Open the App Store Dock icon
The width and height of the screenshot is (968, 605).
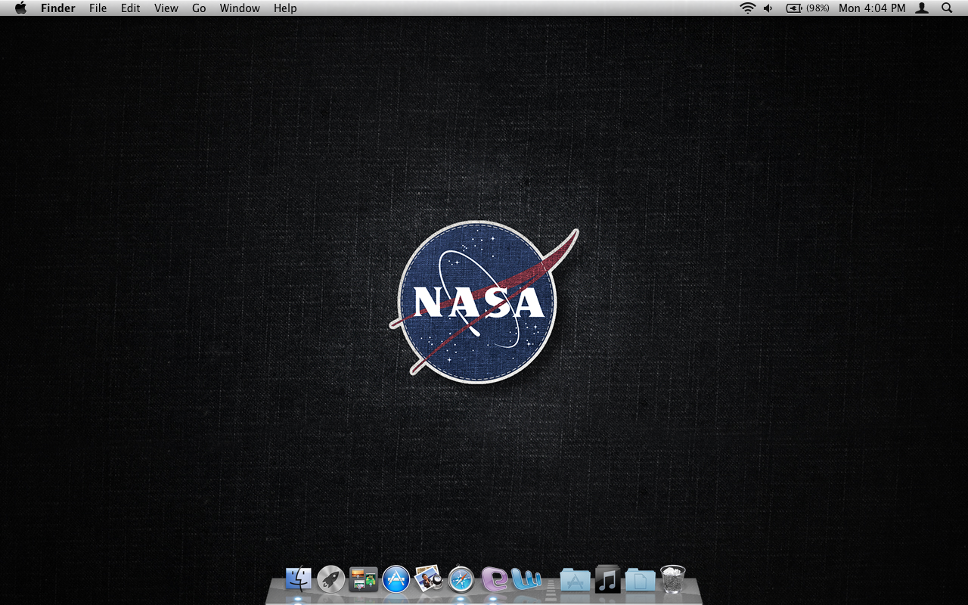pyautogui.click(x=396, y=579)
